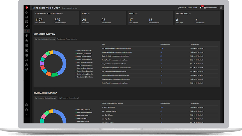The height and width of the screenshot is (136, 242).
Task: Sort user table by Blocked count header
Action: click(x=165, y=44)
